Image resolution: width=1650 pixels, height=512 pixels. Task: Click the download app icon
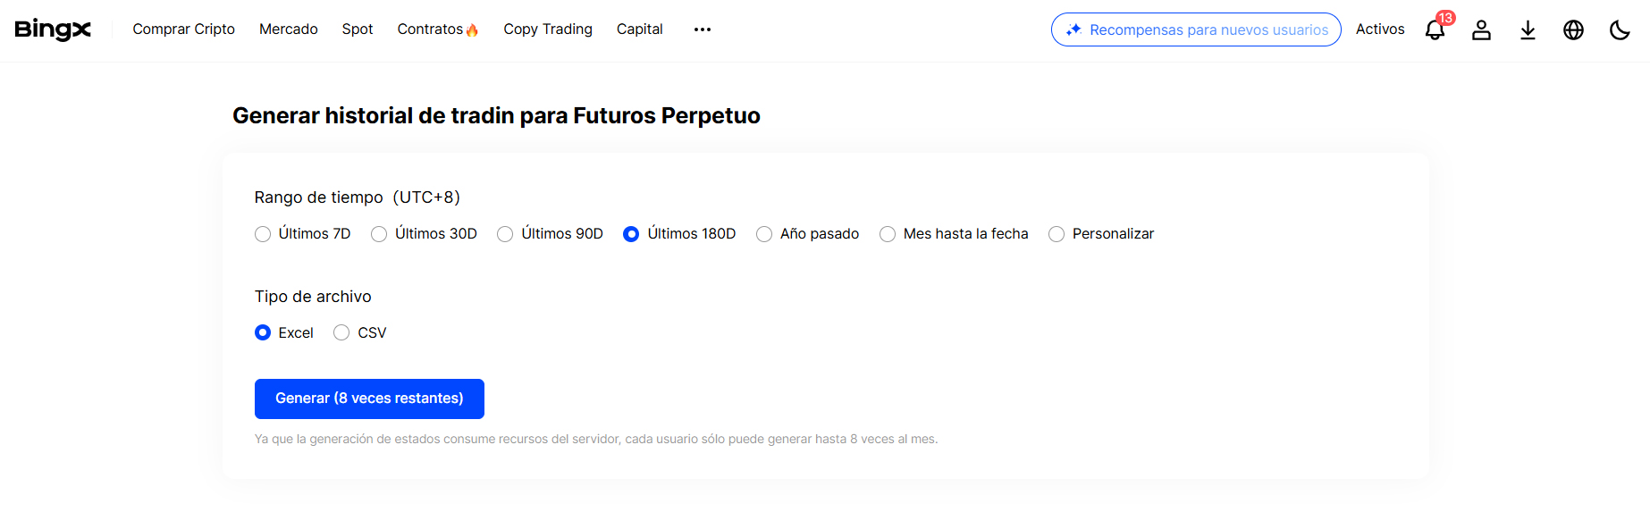point(1528,30)
